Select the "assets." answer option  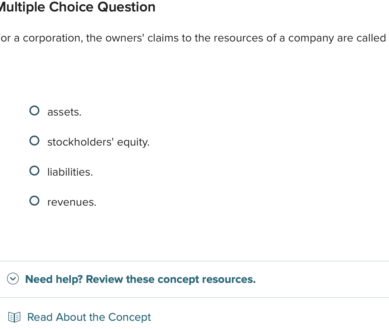(x=34, y=111)
